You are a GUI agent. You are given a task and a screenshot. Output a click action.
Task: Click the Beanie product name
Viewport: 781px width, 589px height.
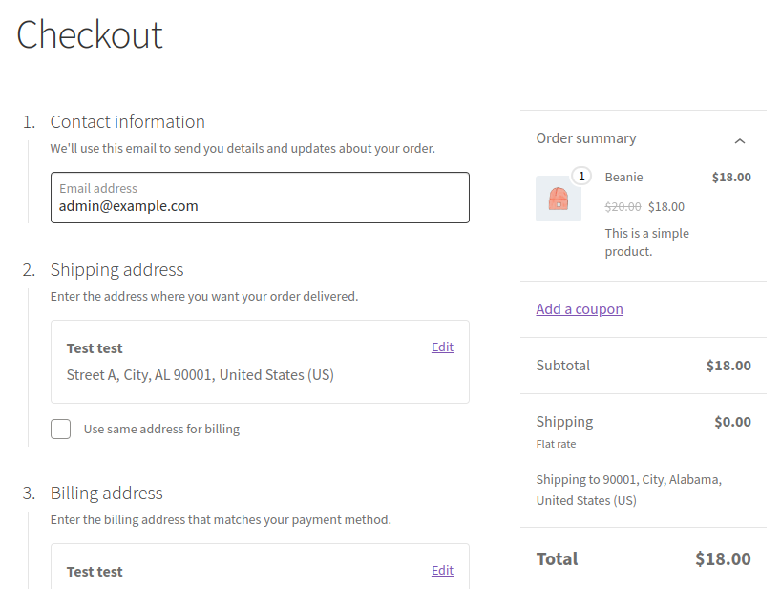pos(623,177)
